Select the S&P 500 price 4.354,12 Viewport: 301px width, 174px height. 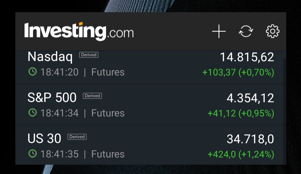(250, 98)
